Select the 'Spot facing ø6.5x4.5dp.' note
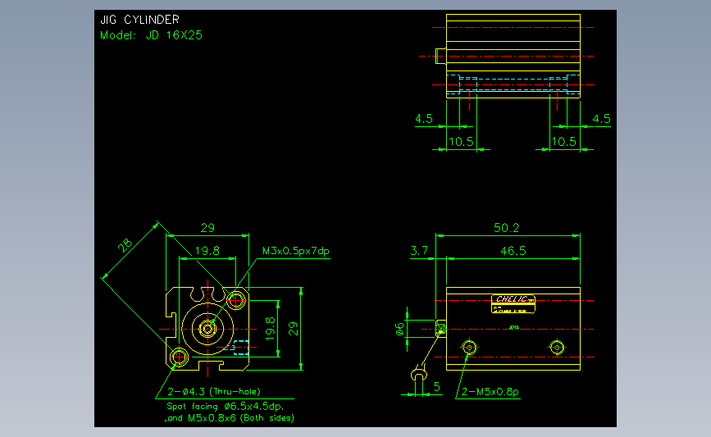711x437 pixels. [226, 406]
